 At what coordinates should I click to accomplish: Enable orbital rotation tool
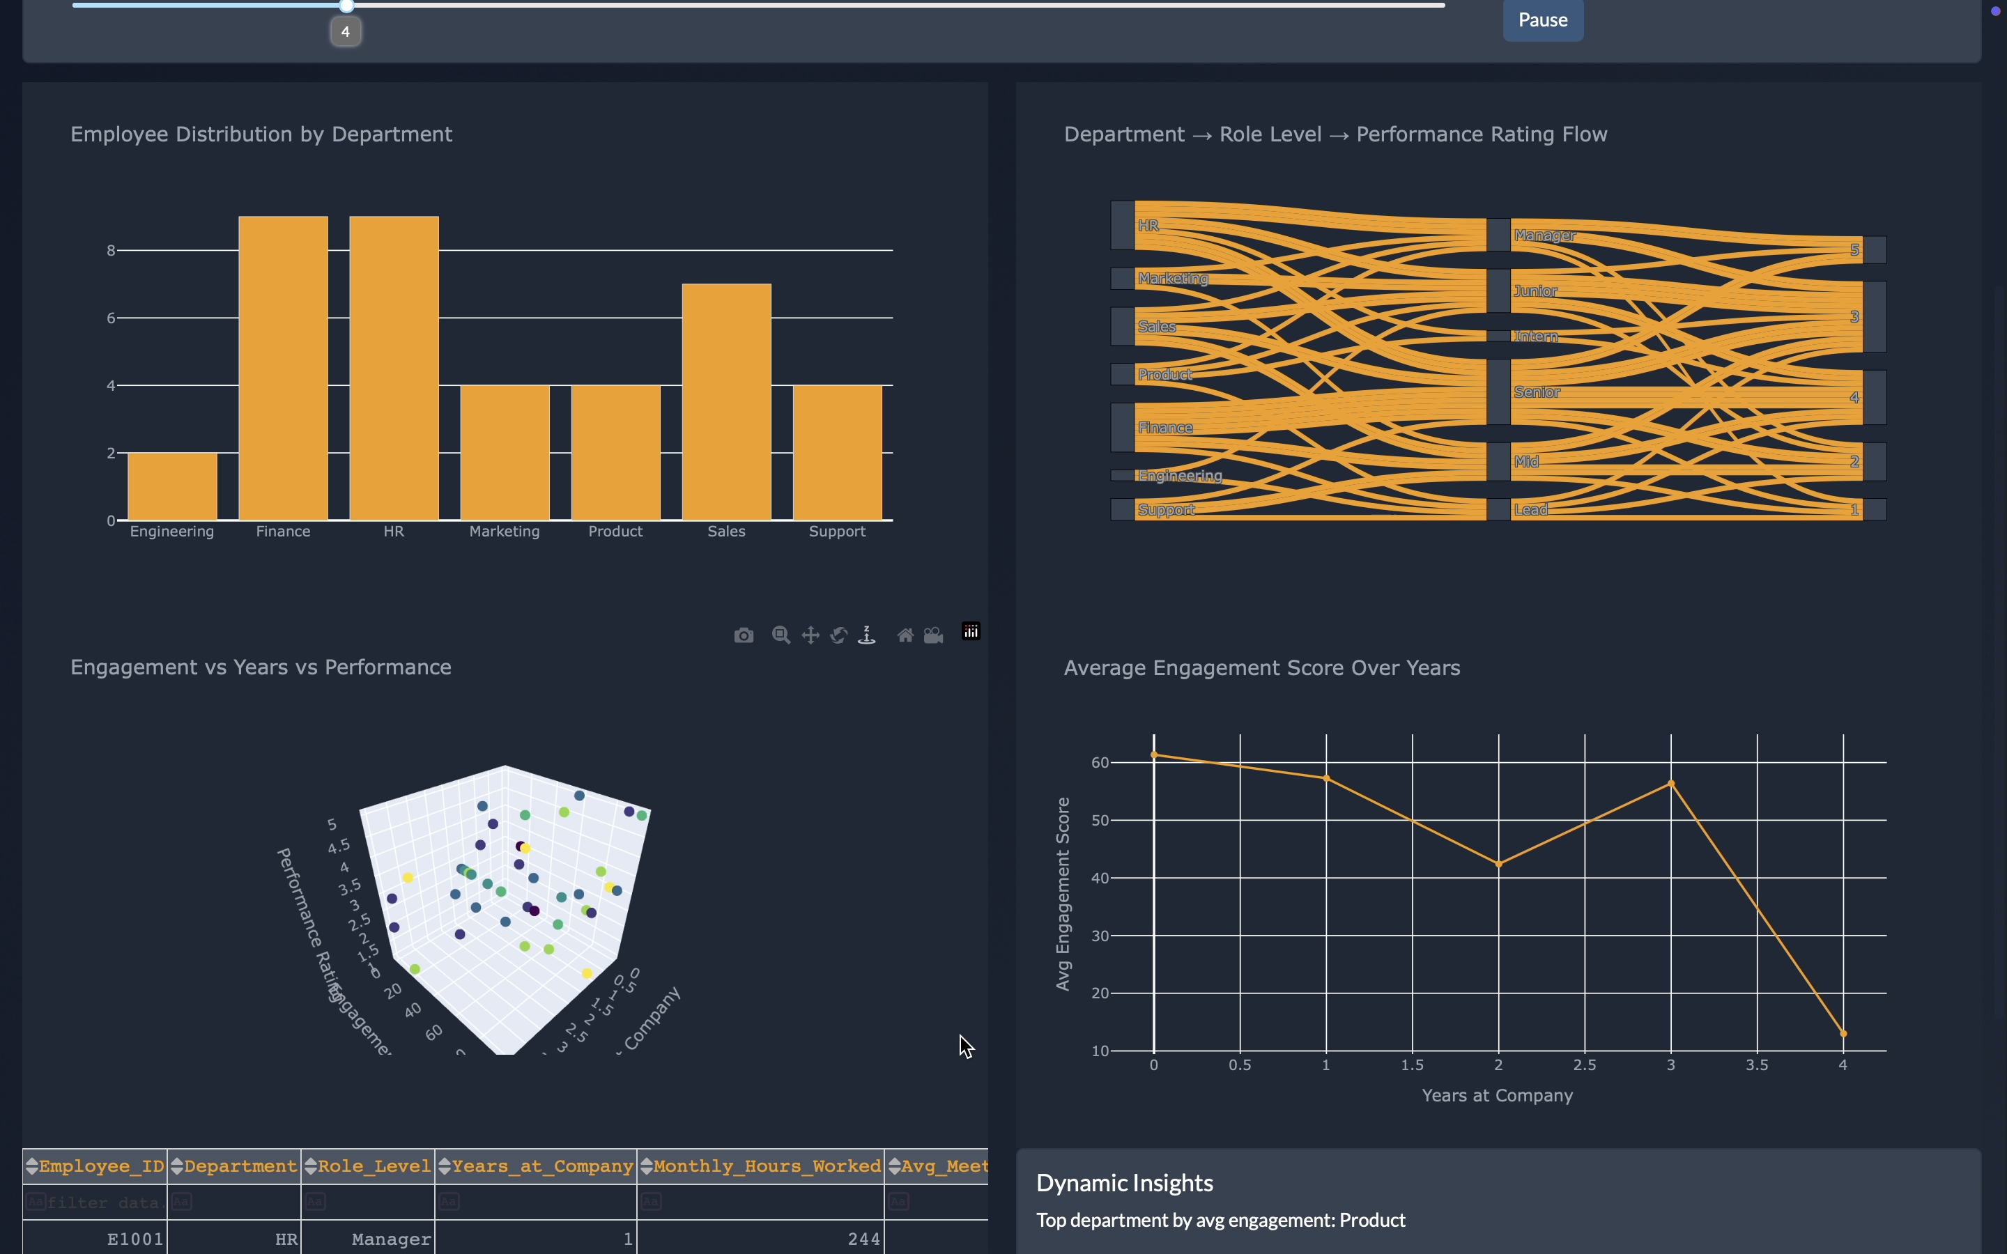(x=838, y=635)
